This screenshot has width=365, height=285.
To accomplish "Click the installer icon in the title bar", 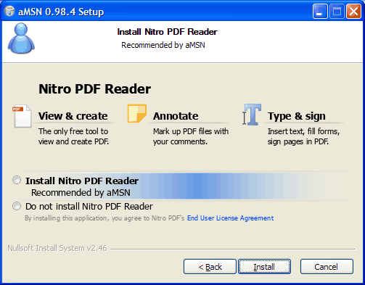I will tap(9, 12).
